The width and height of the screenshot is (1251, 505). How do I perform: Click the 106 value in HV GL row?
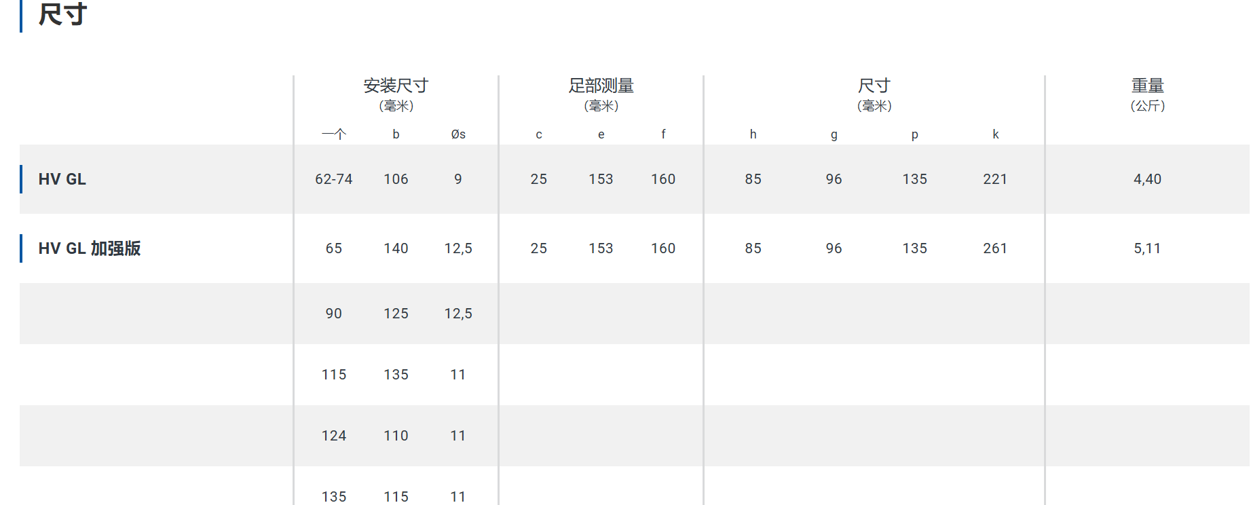click(x=396, y=179)
